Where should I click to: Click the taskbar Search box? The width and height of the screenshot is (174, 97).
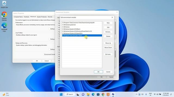click(x=70, y=94)
